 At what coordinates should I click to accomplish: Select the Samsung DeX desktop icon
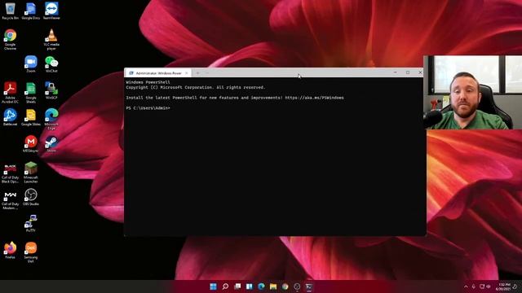pos(31,251)
